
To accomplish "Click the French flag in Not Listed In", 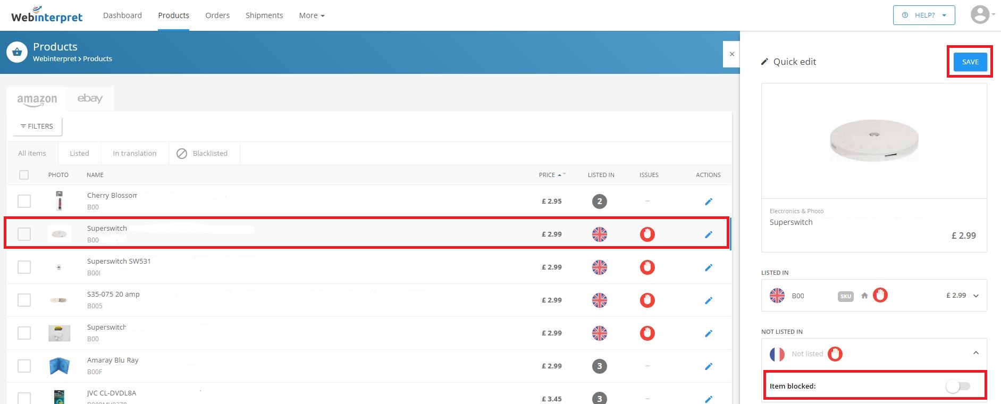I will pyautogui.click(x=777, y=354).
